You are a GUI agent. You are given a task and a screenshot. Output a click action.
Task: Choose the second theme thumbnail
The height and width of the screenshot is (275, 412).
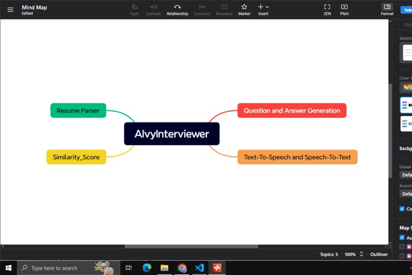click(406, 123)
